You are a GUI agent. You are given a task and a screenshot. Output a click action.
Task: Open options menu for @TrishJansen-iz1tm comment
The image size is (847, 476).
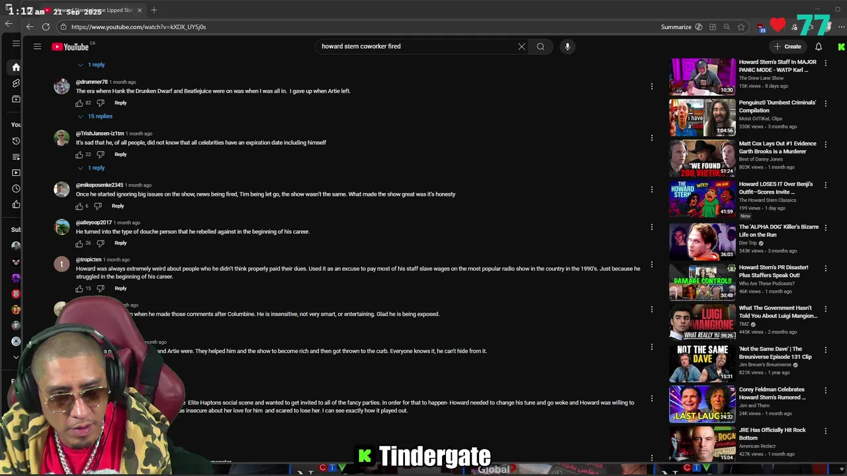652,138
